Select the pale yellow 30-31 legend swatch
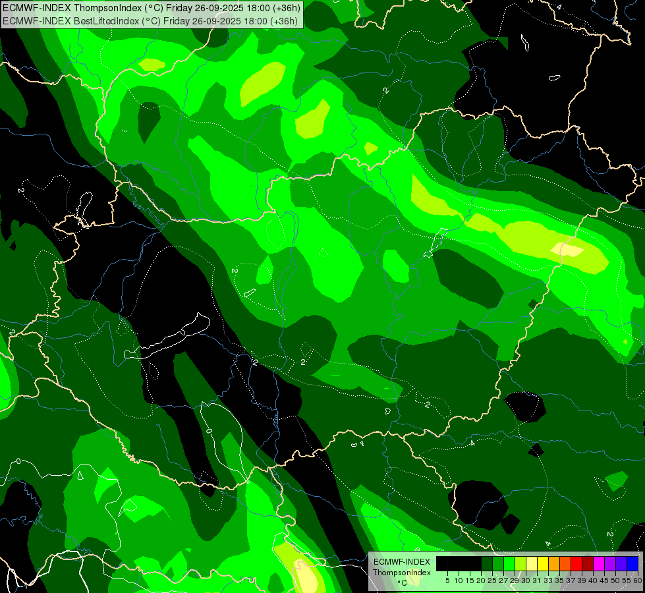This screenshot has height=593, width=645. [532, 563]
